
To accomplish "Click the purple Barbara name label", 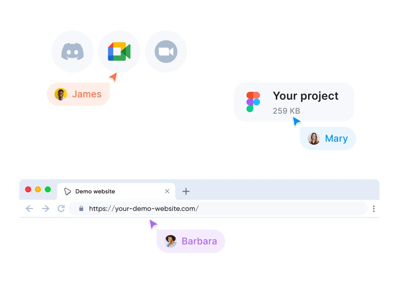I will (x=199, y=241).
